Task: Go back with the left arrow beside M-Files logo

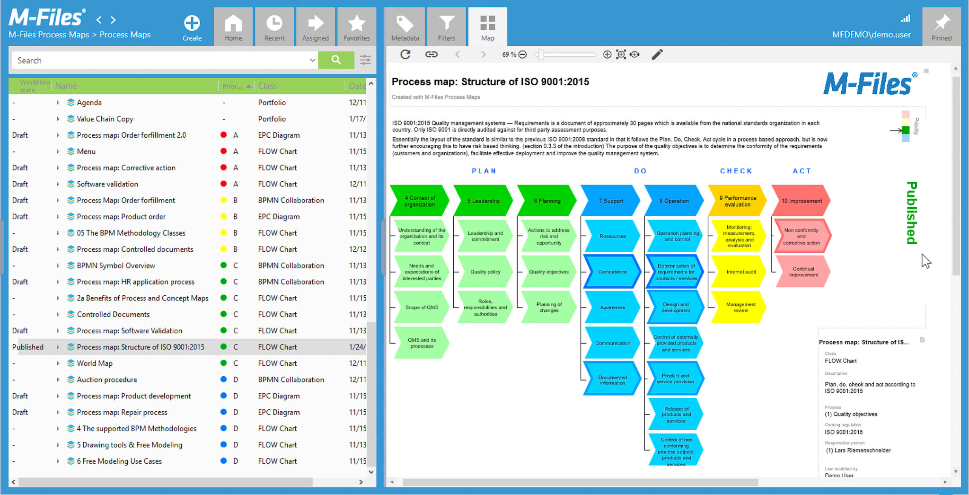Action: [99, 20]
